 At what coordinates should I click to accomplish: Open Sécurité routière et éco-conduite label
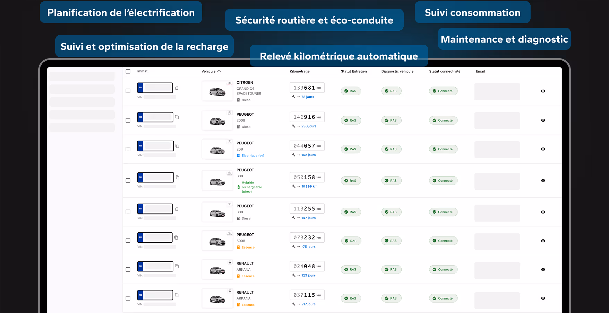314,20
